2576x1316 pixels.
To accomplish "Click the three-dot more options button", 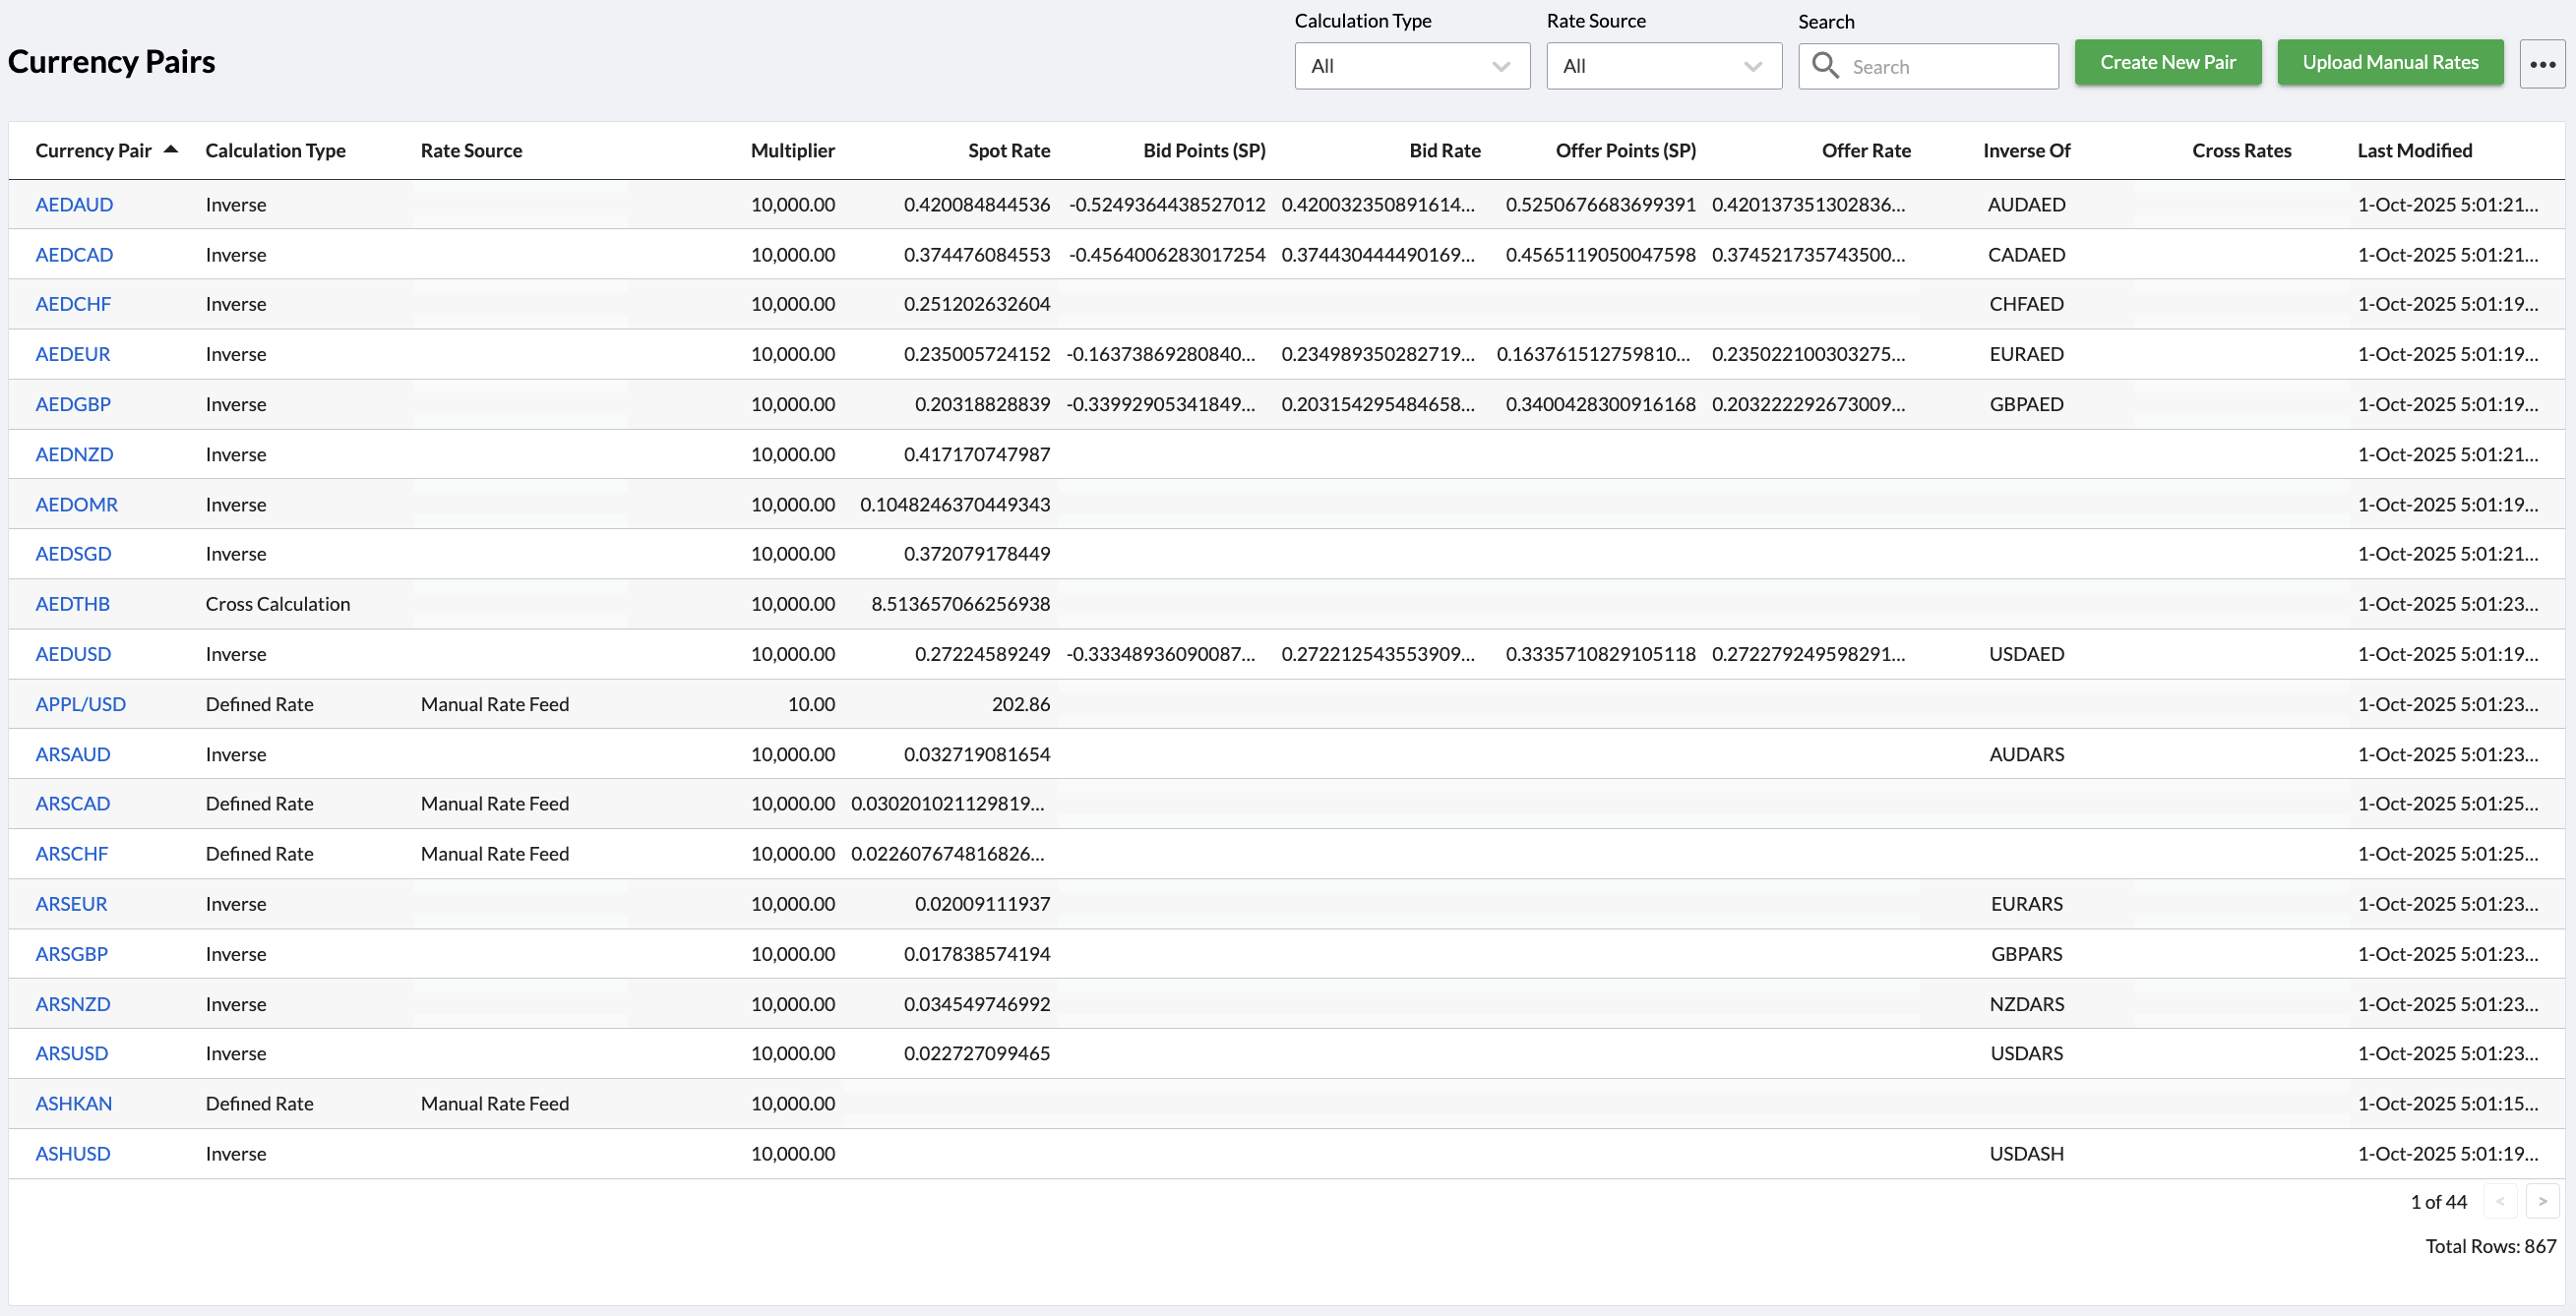I will 2541,64.
